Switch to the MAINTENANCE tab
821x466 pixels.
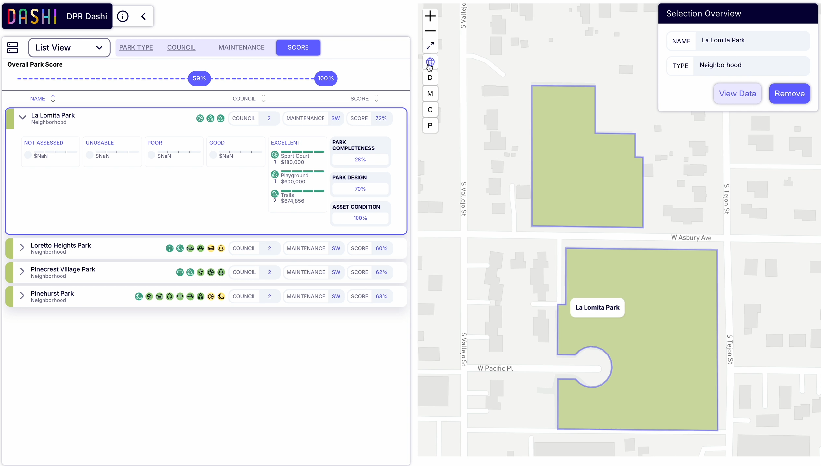pos(241,47)
